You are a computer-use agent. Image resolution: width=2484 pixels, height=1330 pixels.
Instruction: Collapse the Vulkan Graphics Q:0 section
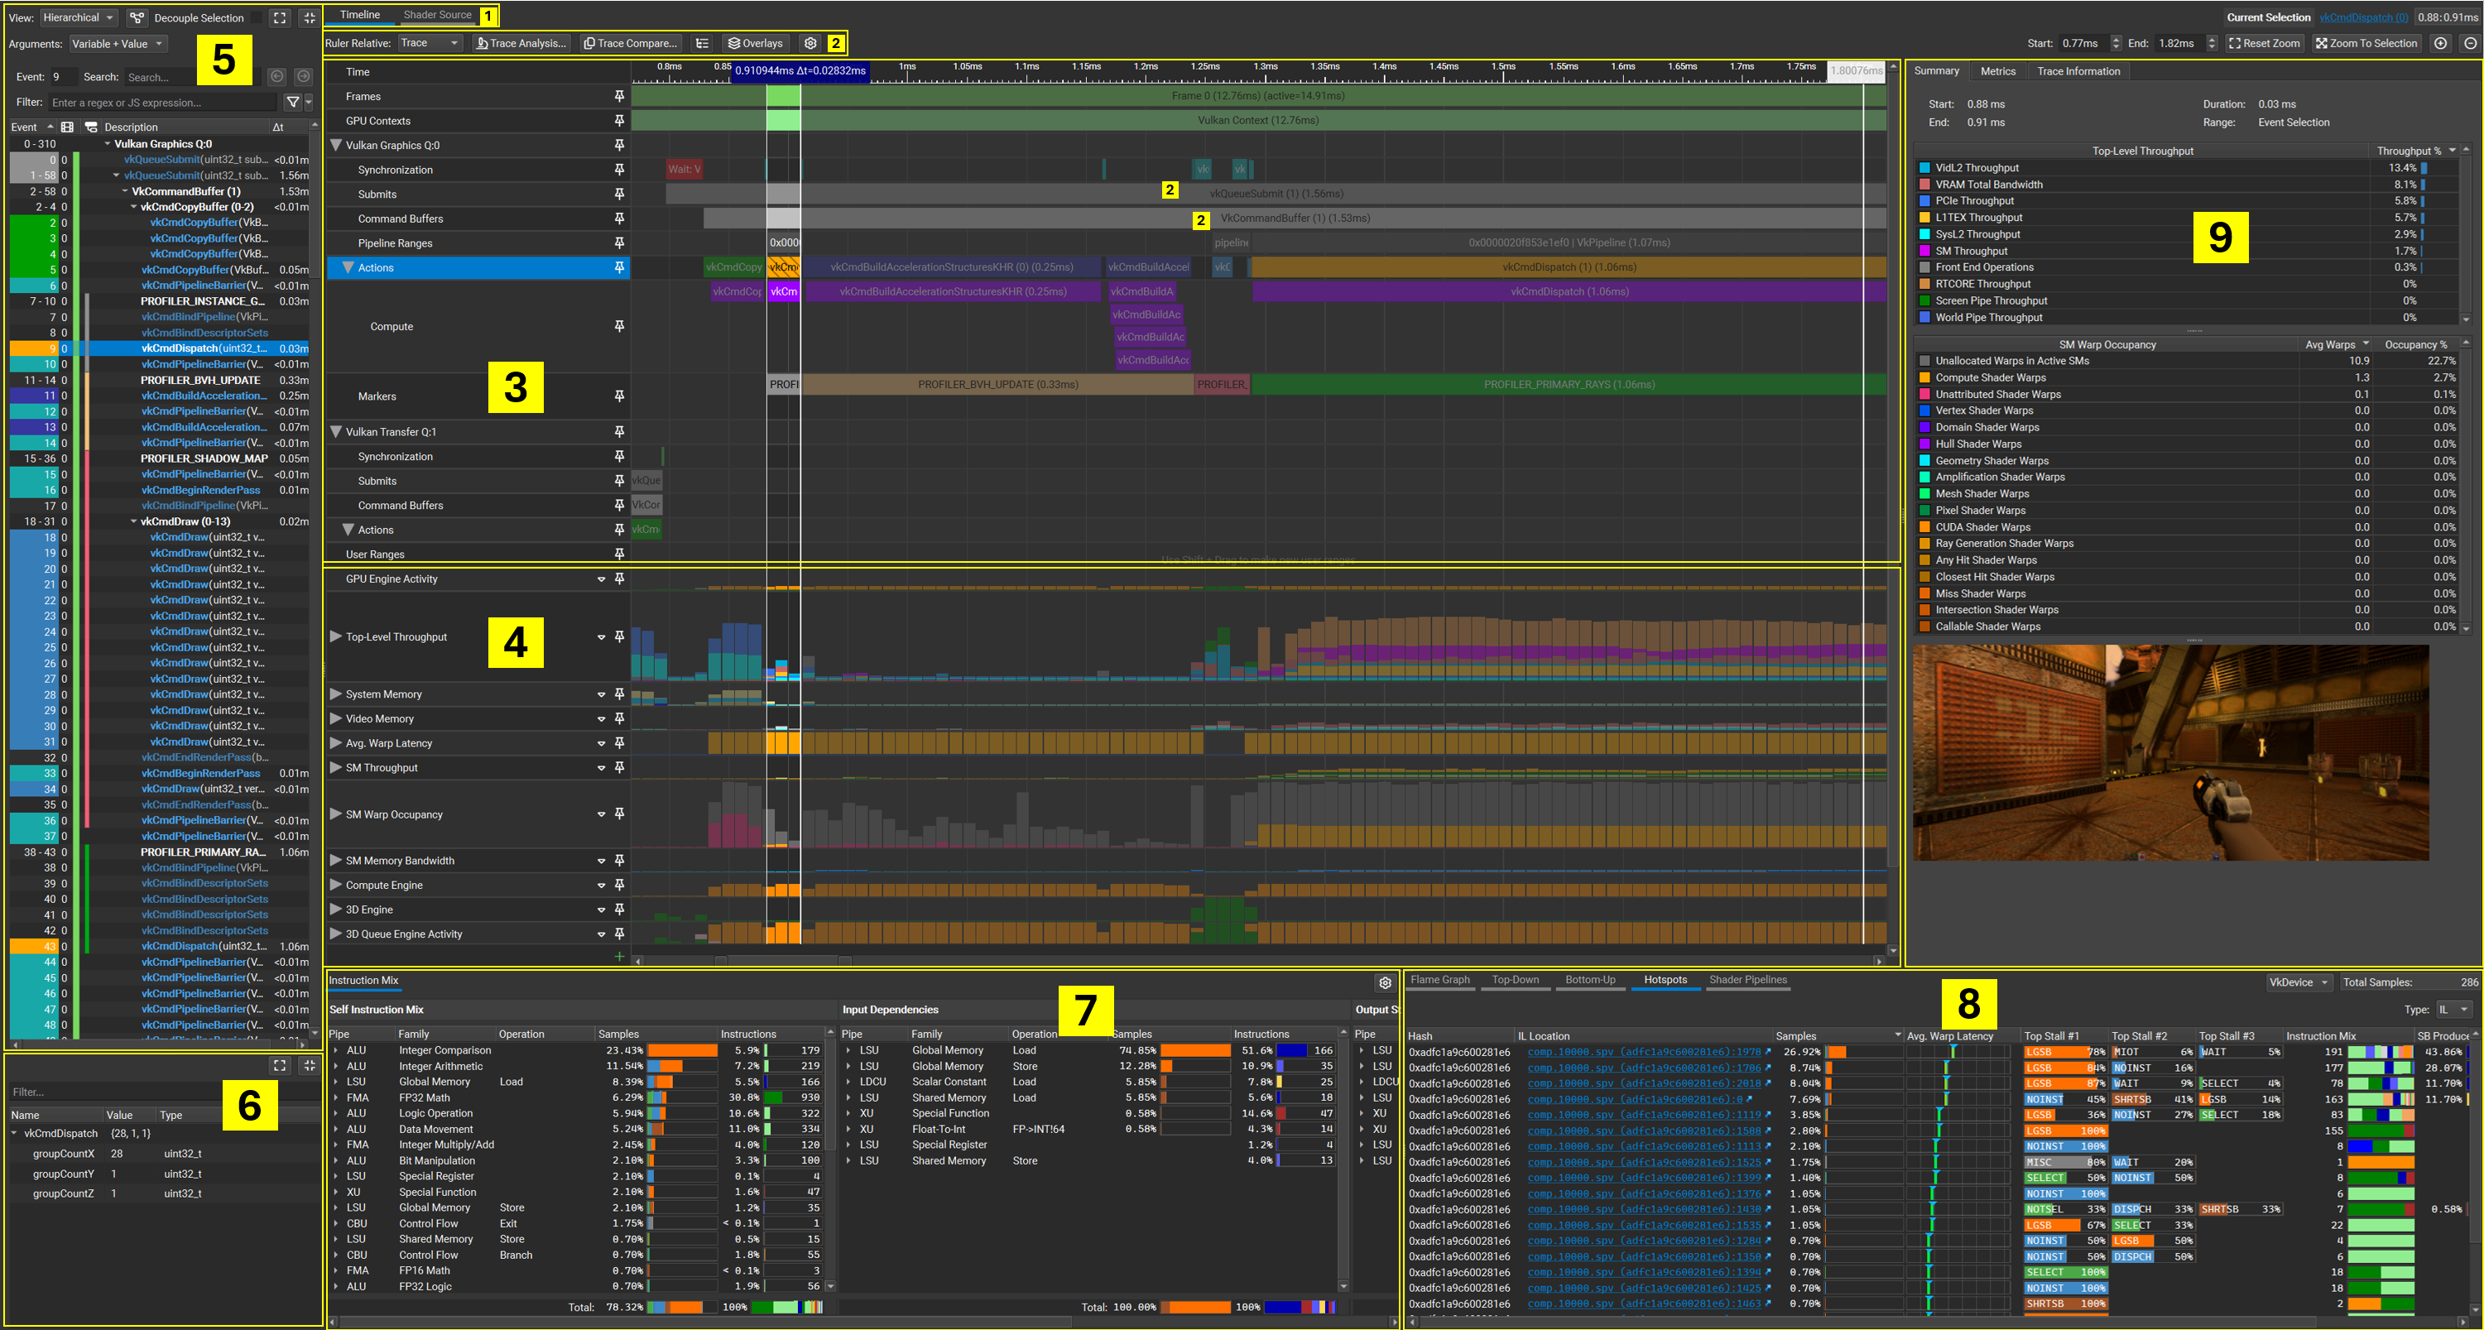pyautogui.click(x=334, y=145)
